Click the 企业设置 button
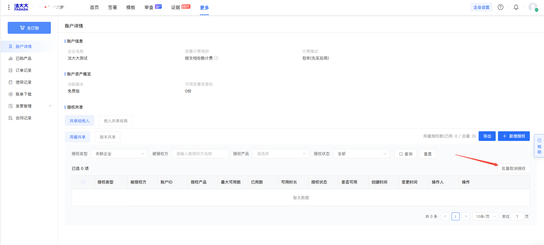This screenshot has height=245, width=544. click(x=481, y=7)
